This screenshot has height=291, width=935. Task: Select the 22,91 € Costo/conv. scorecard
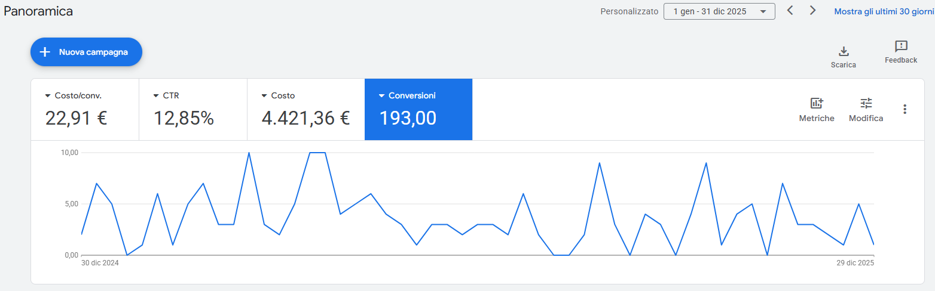point(76,118)
